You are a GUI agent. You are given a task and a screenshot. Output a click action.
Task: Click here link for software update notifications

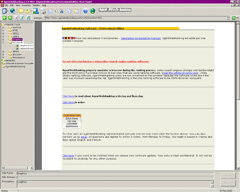click(x=68, y=155)
